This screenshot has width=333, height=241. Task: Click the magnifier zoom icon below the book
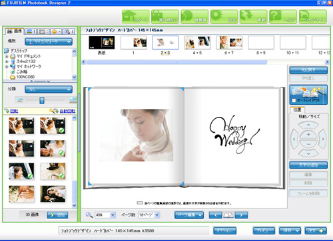(89, 215)
